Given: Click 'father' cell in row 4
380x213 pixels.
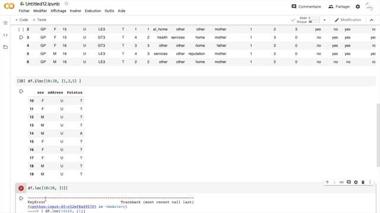Looking at the screenshot, I should click(x=221, y=46).
